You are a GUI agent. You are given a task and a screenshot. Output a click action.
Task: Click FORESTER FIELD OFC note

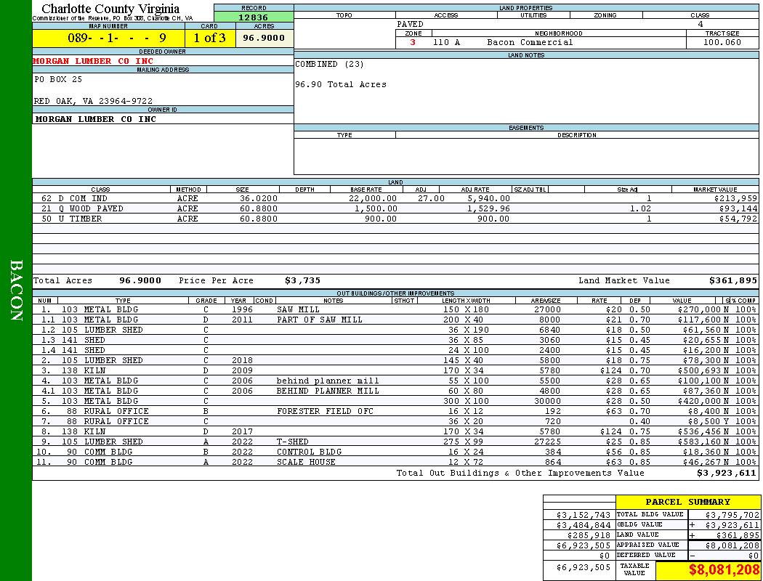[325, 411]
